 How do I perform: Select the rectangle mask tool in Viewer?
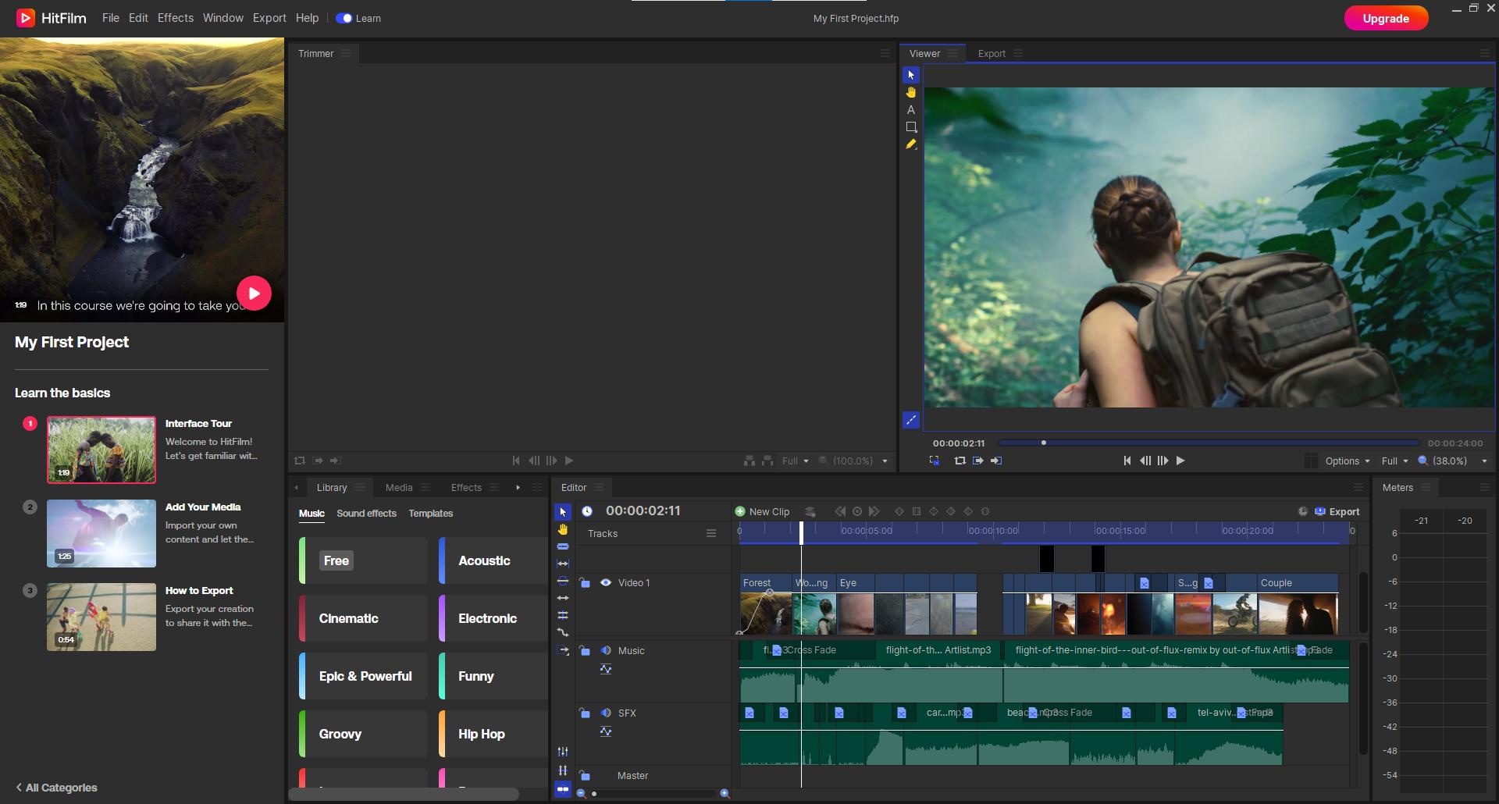(910, 127)
